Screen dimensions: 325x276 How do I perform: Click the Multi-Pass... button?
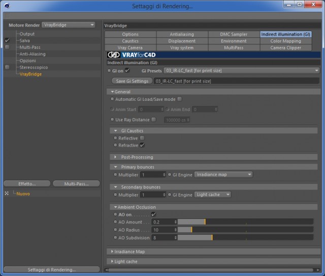77,184
